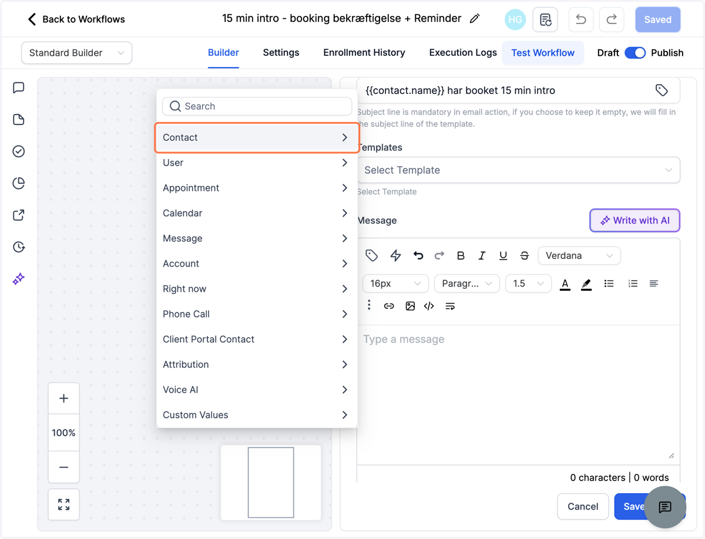Open the 1.5 line height dropdown
This screenshot has width=705, height=539.
(x=529, y=284)
